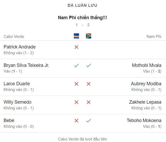Click Aubrey Modiba's red miss cross
This screenshot has width=166, height=142.
tap(88, 84)
